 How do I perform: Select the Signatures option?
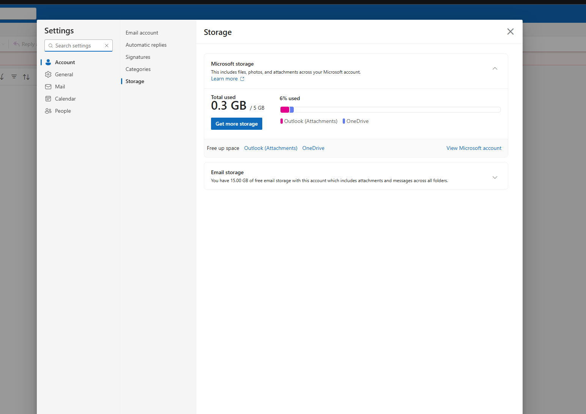click(x=138, y=57)
